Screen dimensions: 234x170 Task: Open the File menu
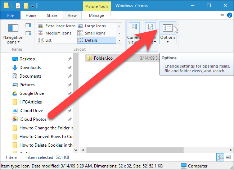click(10, 15)
